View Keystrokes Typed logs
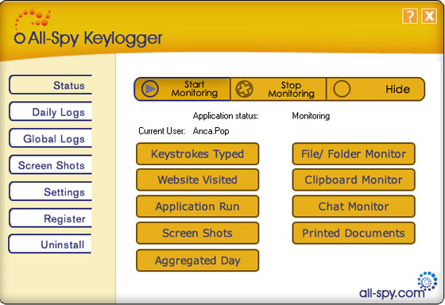Image resolution: width=445 pixels, height=305 pixels. 198,154
